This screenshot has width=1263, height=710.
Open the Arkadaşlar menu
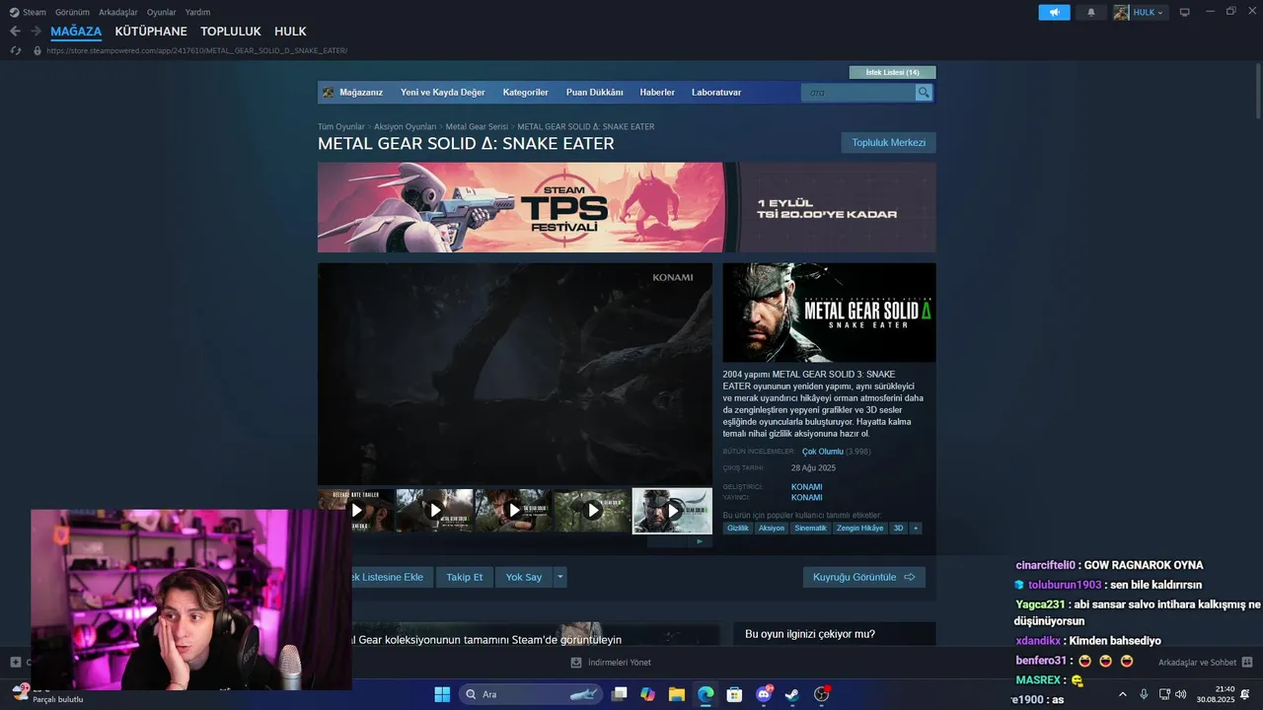click(x=117, y=12)
